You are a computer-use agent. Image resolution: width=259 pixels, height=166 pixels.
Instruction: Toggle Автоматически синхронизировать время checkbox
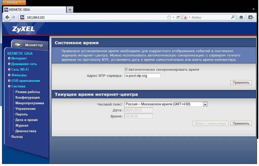[126, 69]
